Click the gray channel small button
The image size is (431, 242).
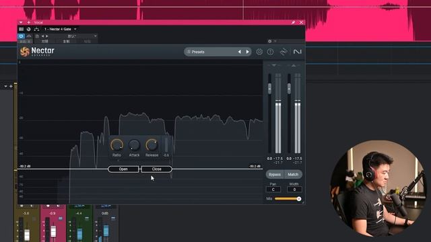pyautogui.click(x=113, y=218)
